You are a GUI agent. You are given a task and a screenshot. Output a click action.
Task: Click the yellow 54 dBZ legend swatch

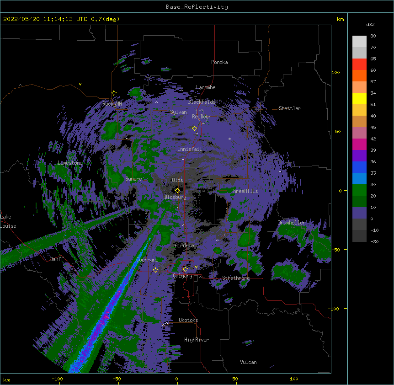click(x=359, y=98)
